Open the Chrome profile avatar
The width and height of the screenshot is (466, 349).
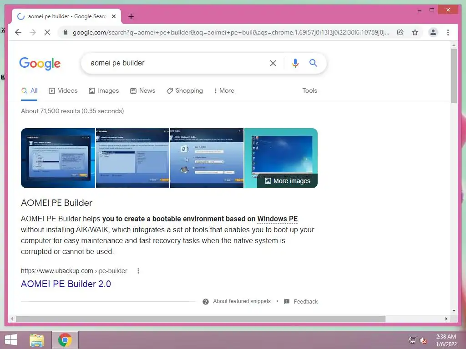[x=433, y=32]
